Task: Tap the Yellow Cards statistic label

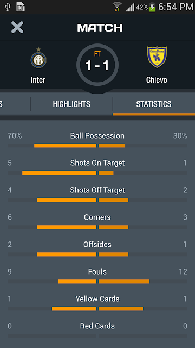Action: tap(97, 299)
